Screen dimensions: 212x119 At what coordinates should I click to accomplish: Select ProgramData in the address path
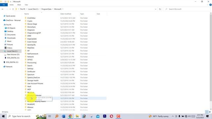46,9
